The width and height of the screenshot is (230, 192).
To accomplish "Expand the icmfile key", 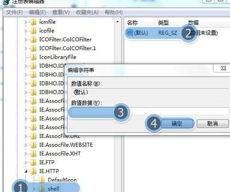I will click(x=26, y=22).
